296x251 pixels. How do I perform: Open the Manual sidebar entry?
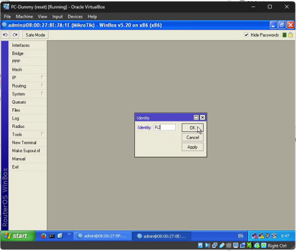pos(27,159)
